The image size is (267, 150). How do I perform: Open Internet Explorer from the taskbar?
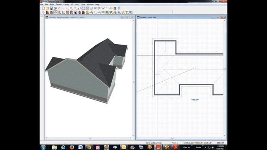pos(63,147)
